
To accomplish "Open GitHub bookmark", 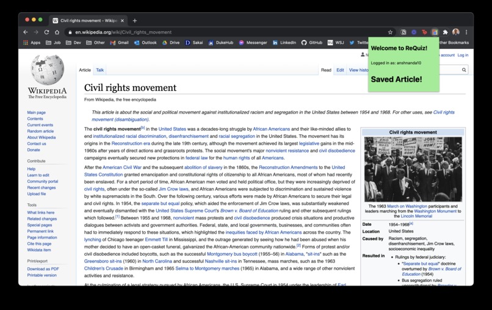I will click(312, 43).
